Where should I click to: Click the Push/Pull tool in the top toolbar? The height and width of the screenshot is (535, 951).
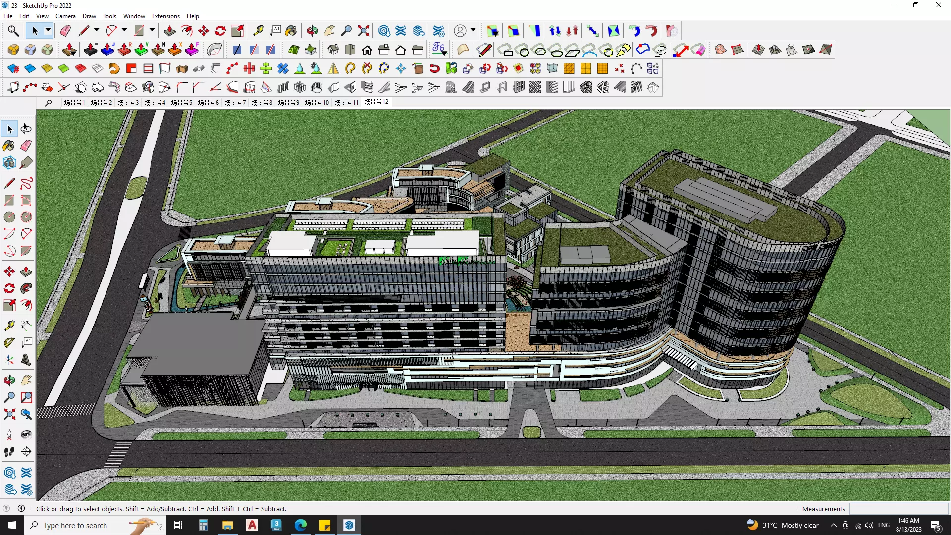169,31
